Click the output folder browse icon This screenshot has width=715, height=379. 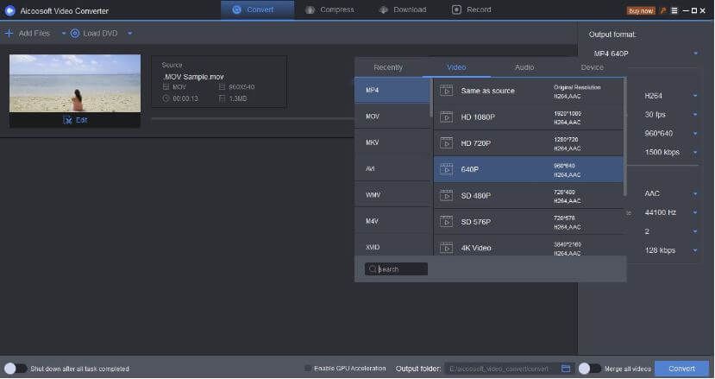[566, 369]
